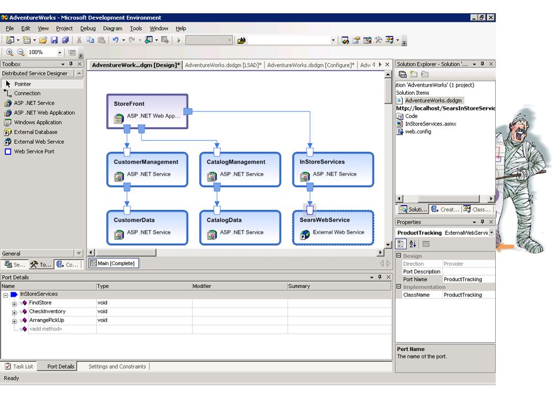Save the file with the floppy disk icon

pos(54,40)
